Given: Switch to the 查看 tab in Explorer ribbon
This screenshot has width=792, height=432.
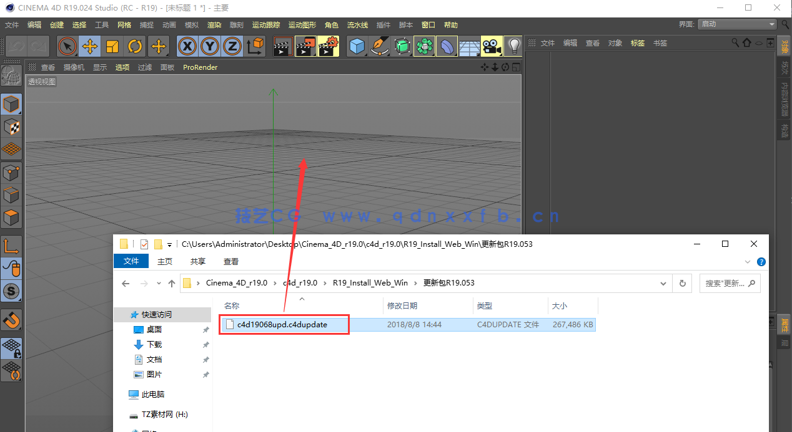Looking at the screenshot, I should tap(230, 261).
